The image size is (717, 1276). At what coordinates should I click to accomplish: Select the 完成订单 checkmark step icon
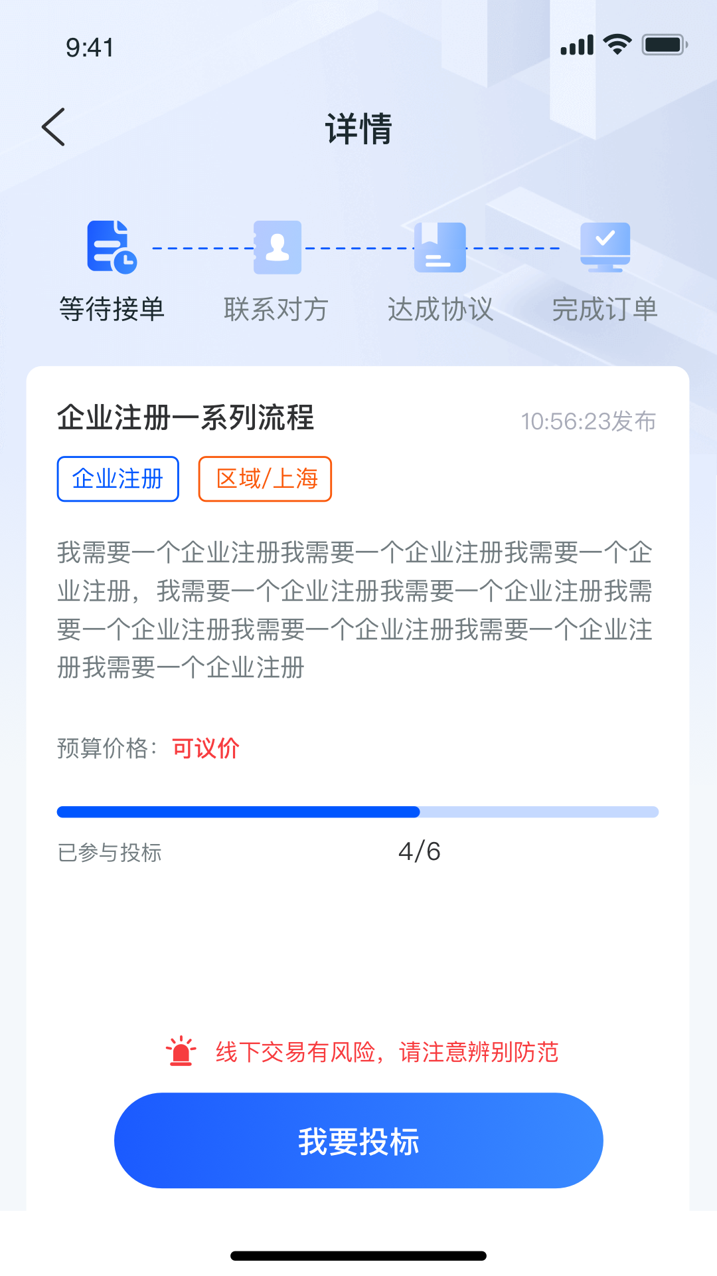605,247
